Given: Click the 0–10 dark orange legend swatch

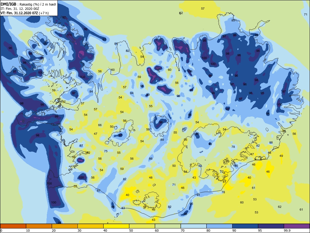Looking at the screenshot, I should pos(13,226).
